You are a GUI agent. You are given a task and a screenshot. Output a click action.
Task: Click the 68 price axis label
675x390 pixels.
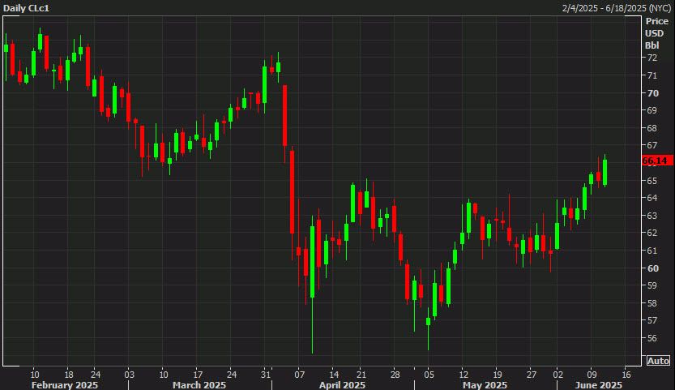pos(652,128)
